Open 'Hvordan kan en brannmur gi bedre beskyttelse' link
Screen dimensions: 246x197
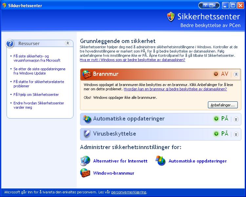(x=175, y=89)
